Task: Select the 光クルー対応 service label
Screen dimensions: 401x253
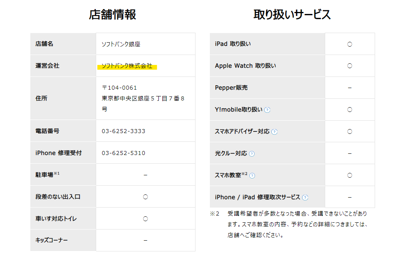Action: (x=231, y=153)
